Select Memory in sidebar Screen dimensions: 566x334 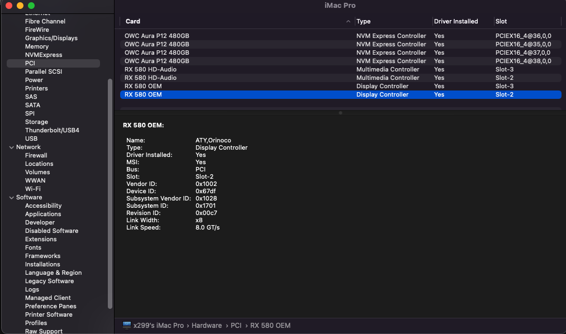(37, 46)
